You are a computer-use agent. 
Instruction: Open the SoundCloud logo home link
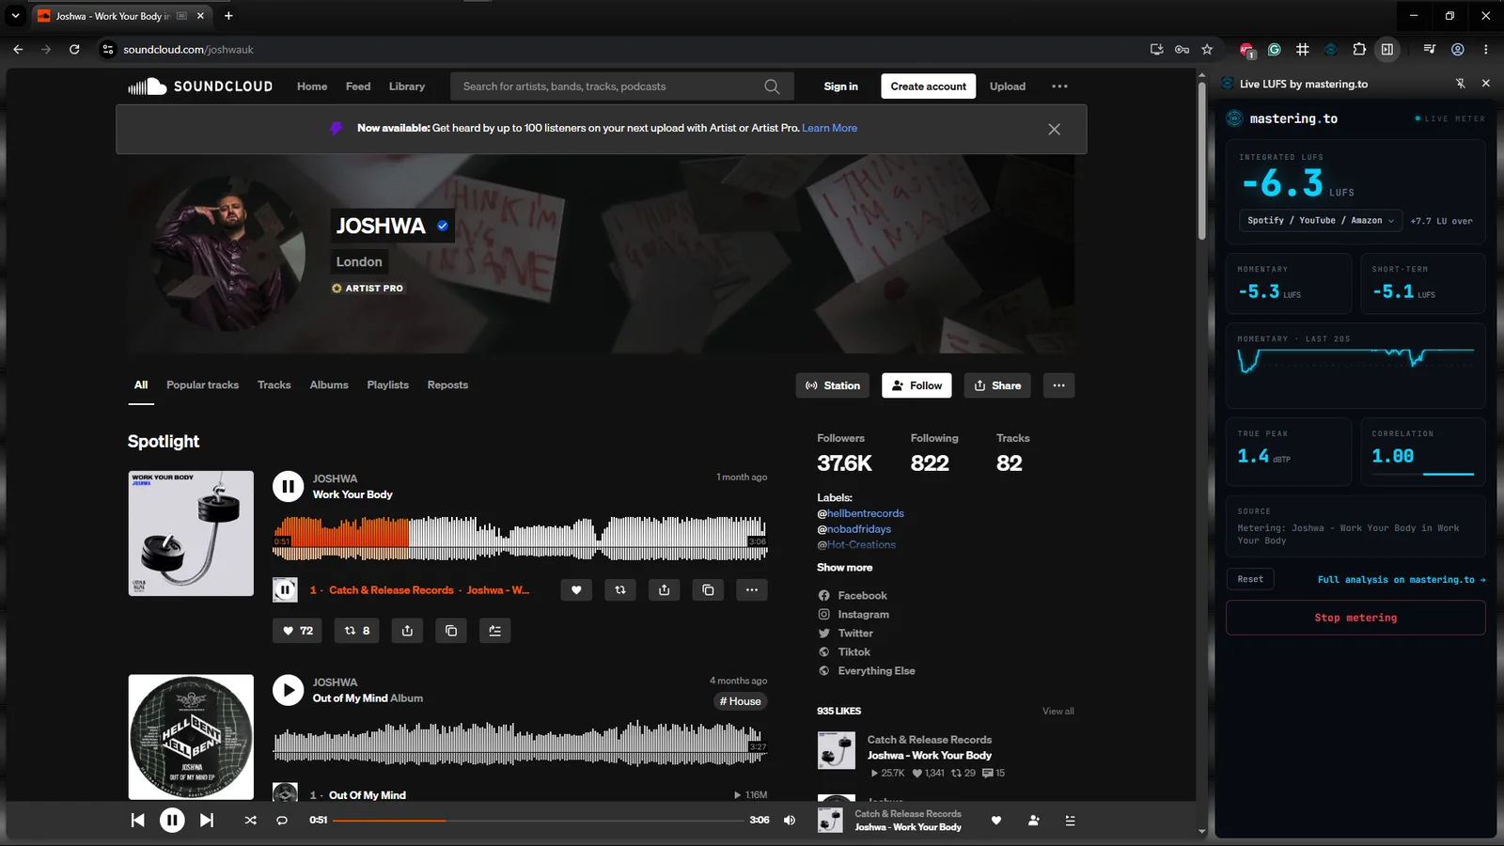[200, 86]
